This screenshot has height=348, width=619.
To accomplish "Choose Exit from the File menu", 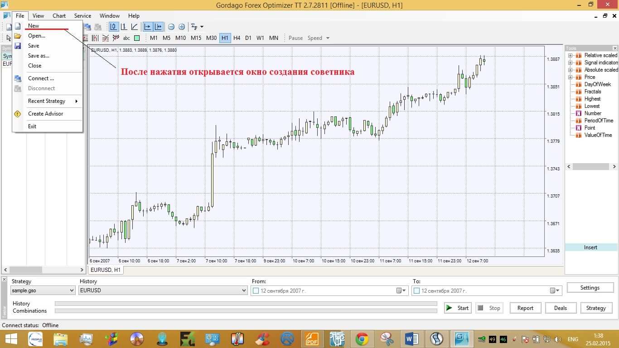I will point(48,126).
